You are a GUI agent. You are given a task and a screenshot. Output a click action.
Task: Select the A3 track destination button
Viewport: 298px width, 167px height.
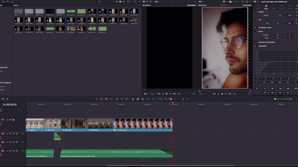[x=3, y=151]
